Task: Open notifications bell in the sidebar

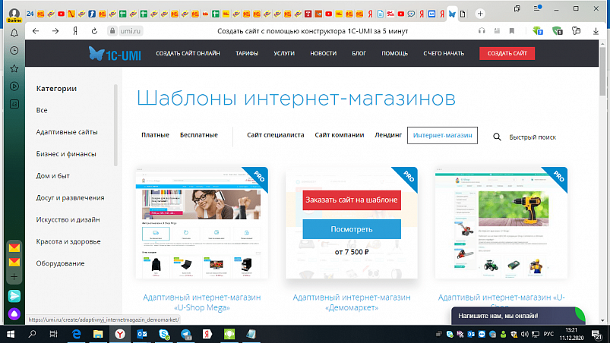Action: pyautogui.click(x=14, y=33)
